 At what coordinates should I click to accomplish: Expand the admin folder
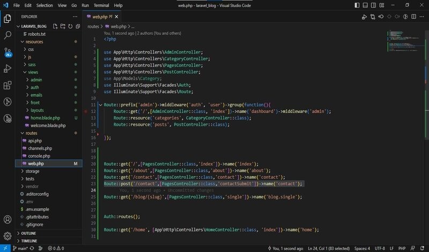point(27,80)
